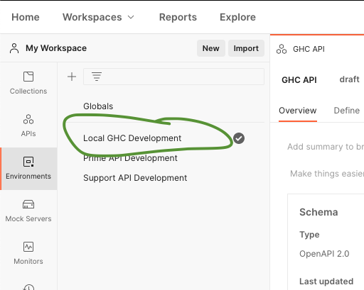Switch to the Overview tab
The image size is (364, 290).
tap(298, 111)
